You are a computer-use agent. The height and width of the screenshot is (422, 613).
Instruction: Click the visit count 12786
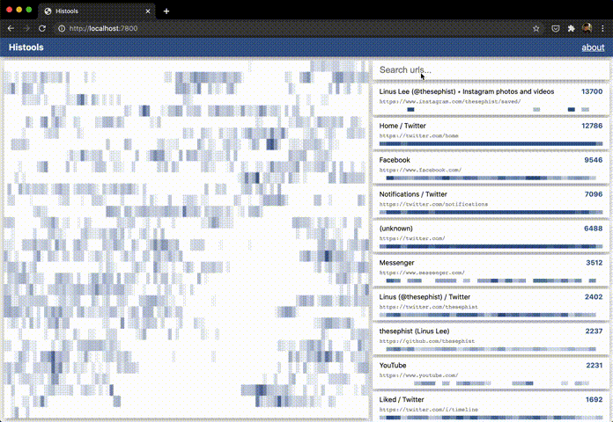pyautogui.click(x=592, y=126)
